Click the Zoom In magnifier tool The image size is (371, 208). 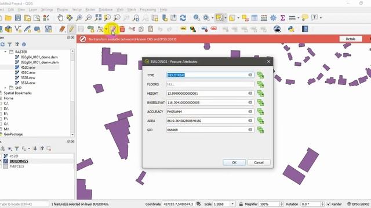79,18
